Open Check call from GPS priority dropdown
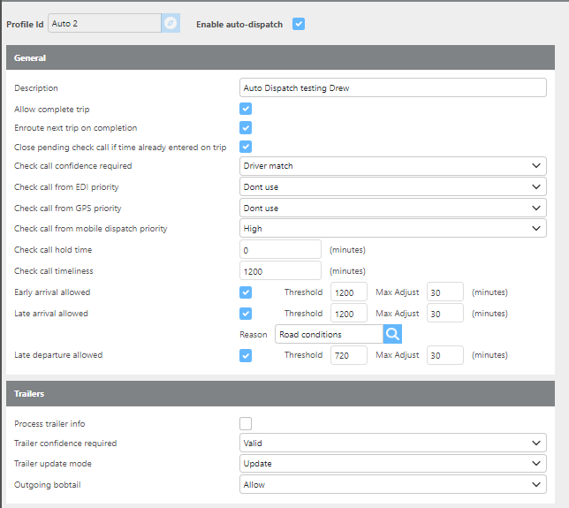Screen dimensions: 569x508 393,208
